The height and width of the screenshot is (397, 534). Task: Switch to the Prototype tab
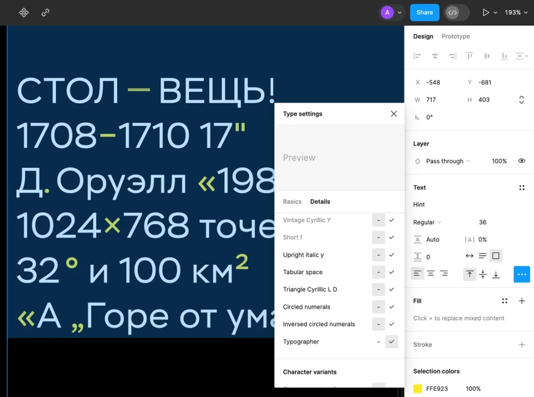(455, 36)
